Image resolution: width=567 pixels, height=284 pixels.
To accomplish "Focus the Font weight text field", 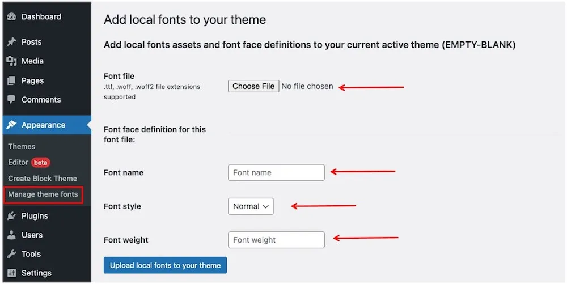I will [276, 240].
